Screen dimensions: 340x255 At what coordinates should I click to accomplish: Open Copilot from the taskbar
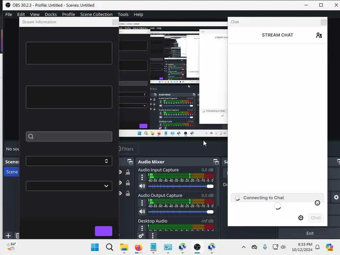(x=329, y=247)
